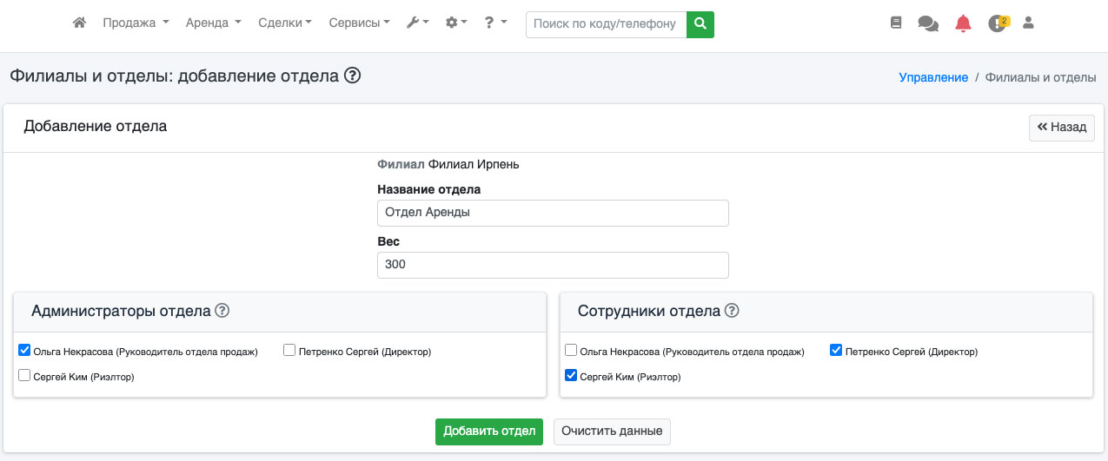Viewport: 1108px width, 461px height.
Task: Expand the gear settings dropdown
Action: pos(456,23)
